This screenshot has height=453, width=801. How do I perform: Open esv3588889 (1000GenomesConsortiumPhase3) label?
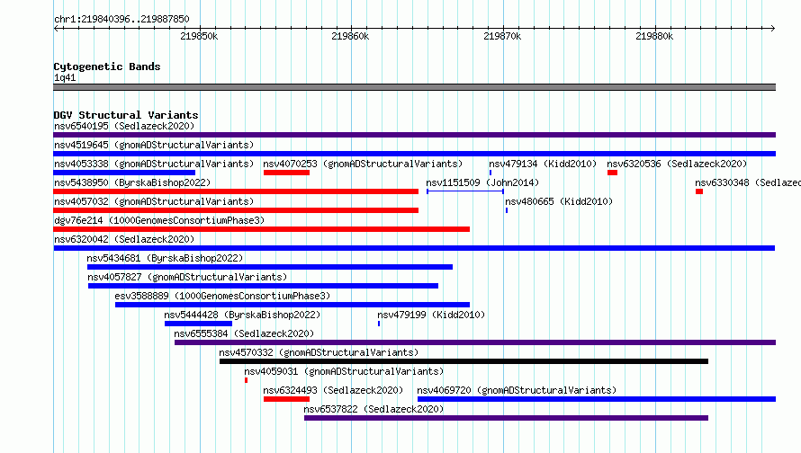click(x=222, y=296)
